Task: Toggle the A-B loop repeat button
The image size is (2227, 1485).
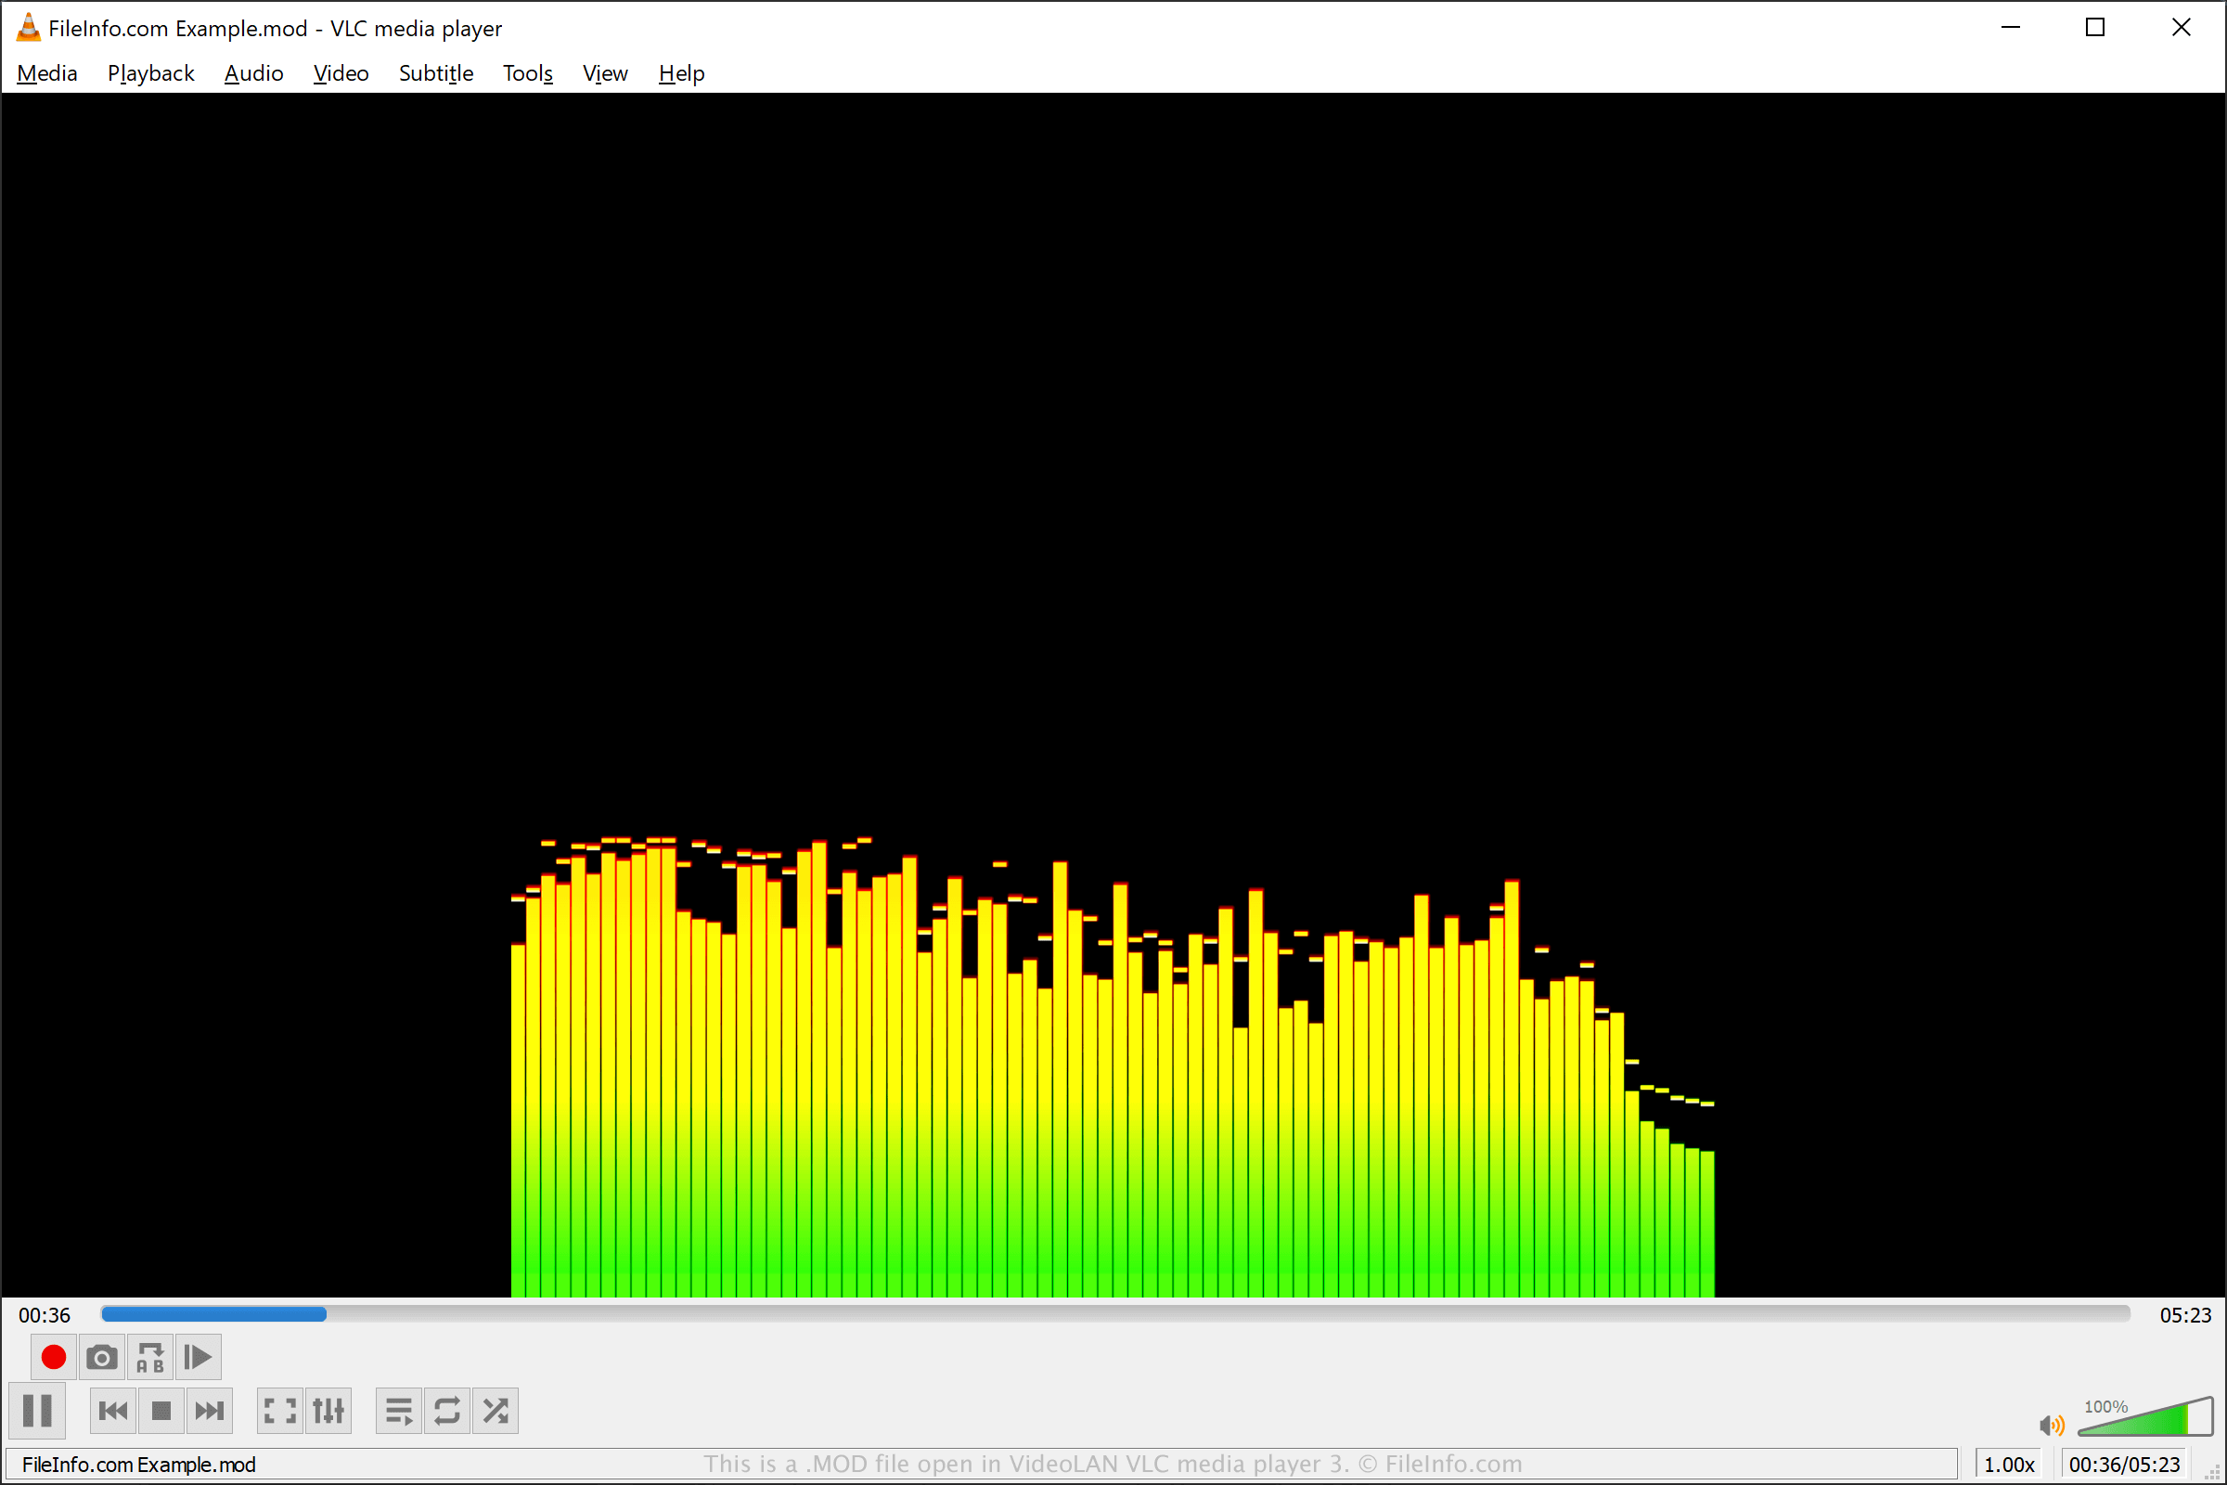Action: click(x=150, y=1357)
